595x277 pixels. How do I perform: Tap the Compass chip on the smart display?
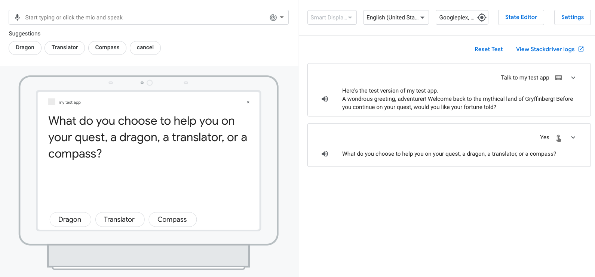[172, 220]
